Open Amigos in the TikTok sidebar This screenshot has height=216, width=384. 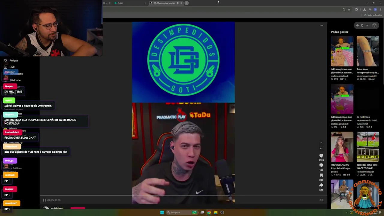tap(11, 61)
